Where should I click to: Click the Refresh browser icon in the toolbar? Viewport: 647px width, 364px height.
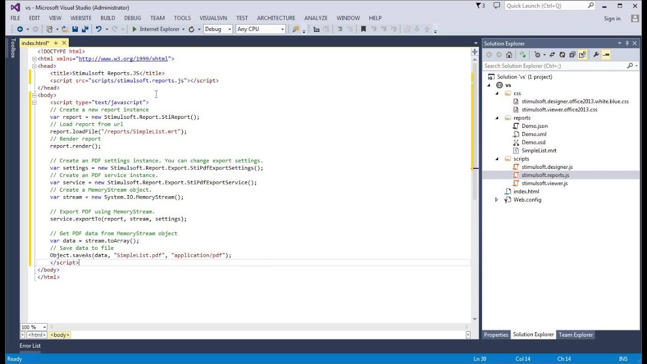coord(191,29)
